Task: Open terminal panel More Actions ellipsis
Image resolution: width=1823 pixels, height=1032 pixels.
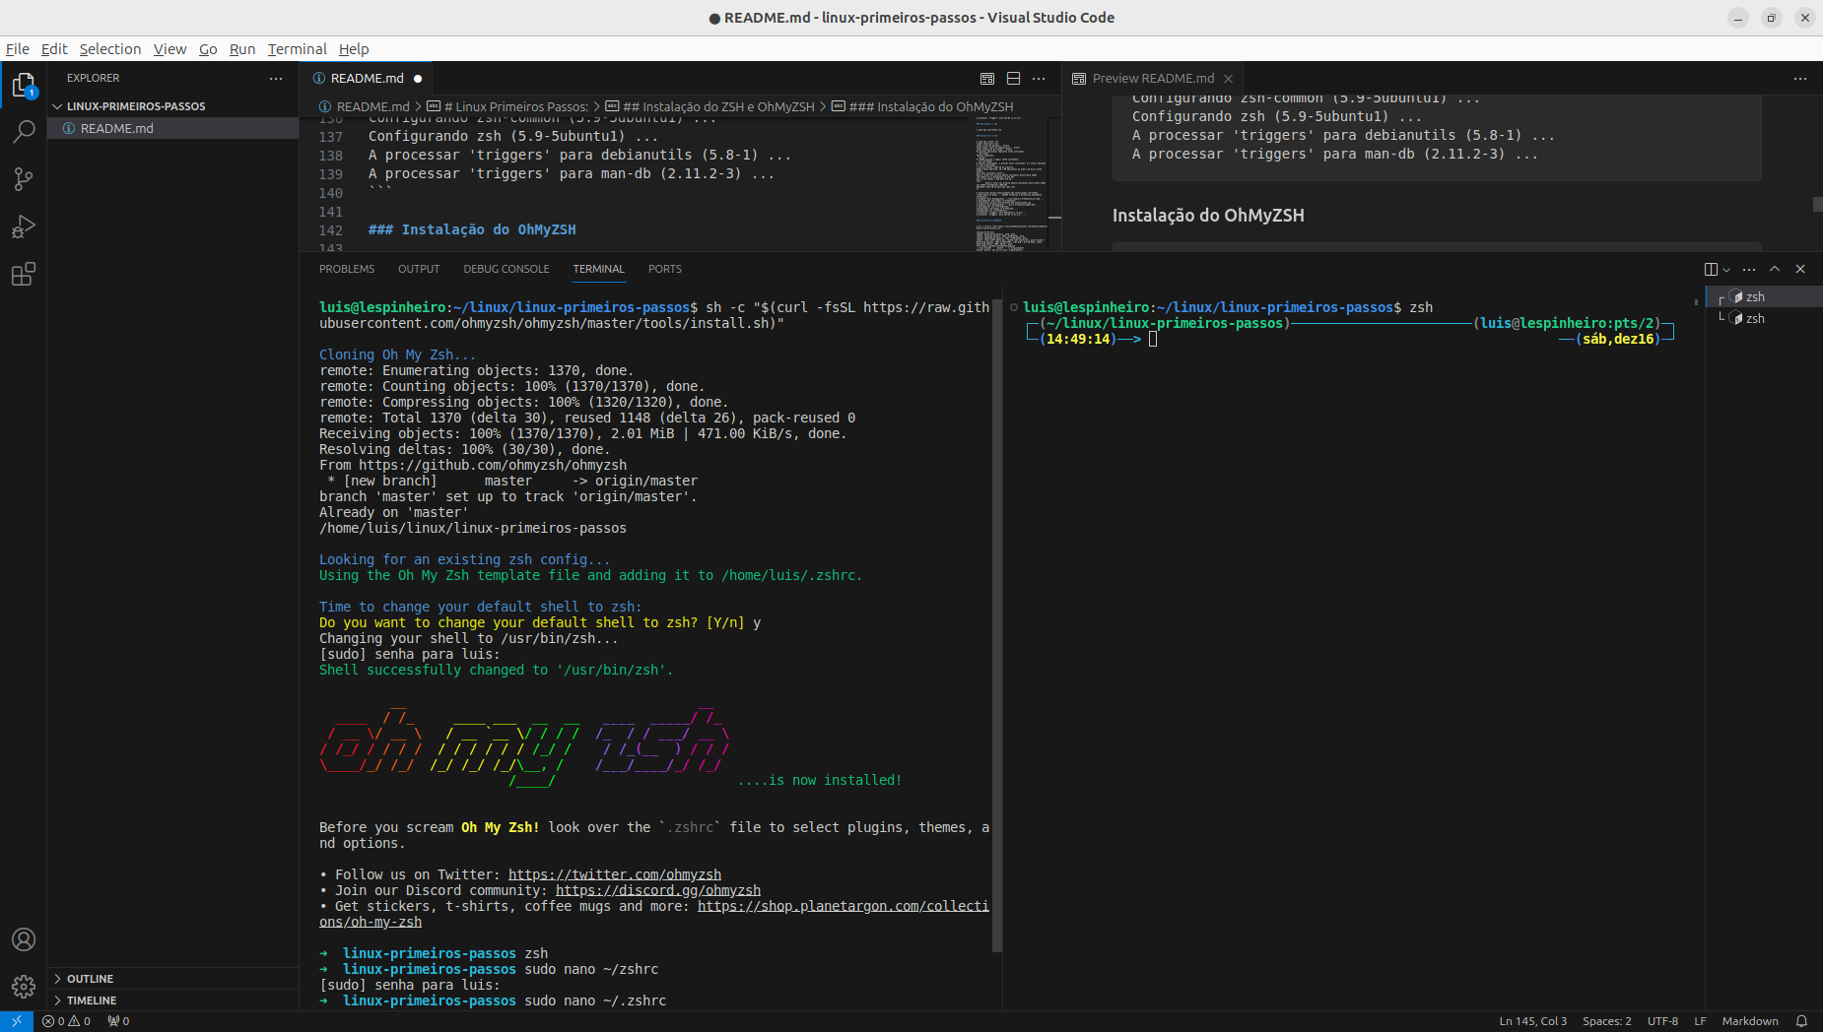Action: tap(1749, 269)
